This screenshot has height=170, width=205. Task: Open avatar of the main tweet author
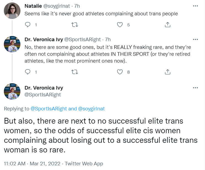pyautogui.click(x=12, y=91)
